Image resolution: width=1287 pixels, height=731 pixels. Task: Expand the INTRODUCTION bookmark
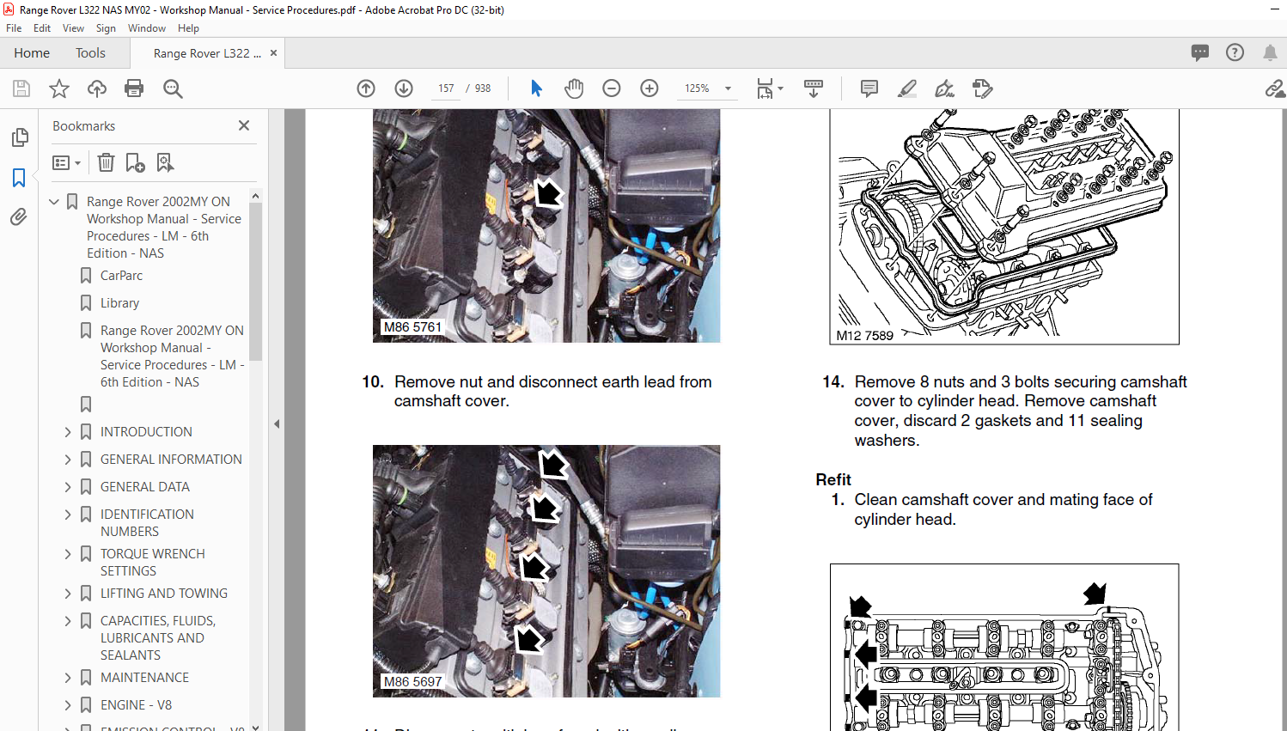pos(68,432)
